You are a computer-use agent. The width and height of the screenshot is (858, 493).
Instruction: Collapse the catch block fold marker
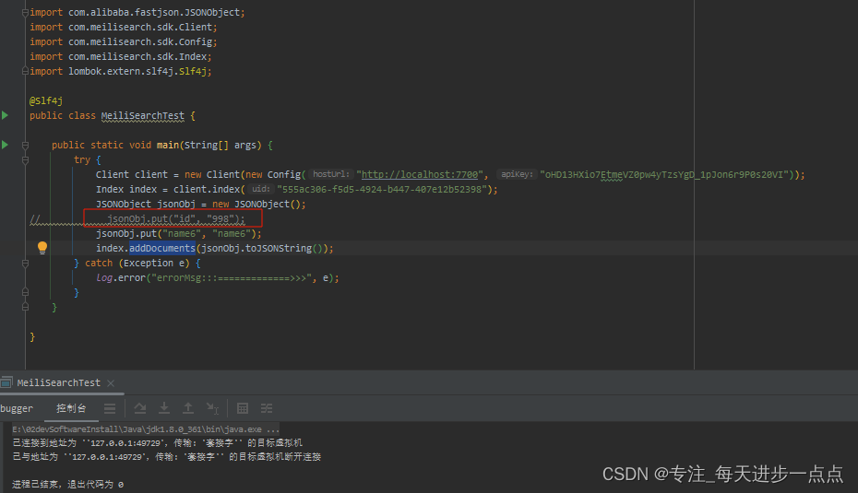(25, 263)
